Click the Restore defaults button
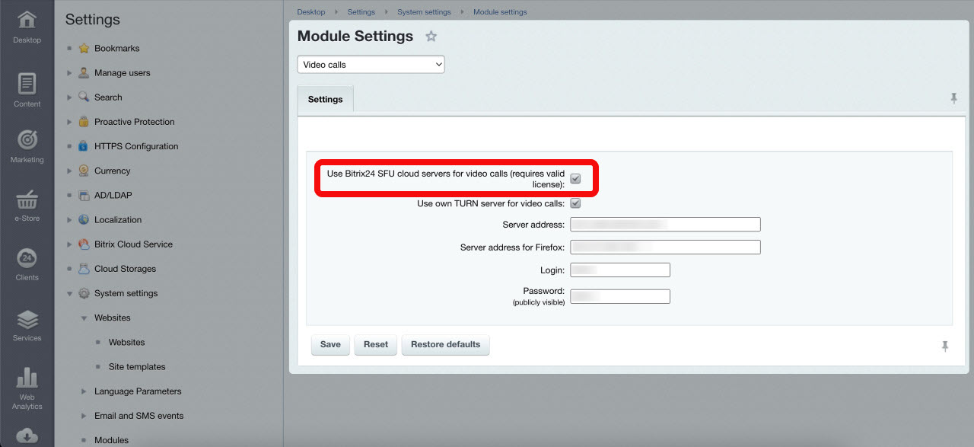The width and height of the screenshot is (974, 447). pyautogui.click(x=445, y=344)
